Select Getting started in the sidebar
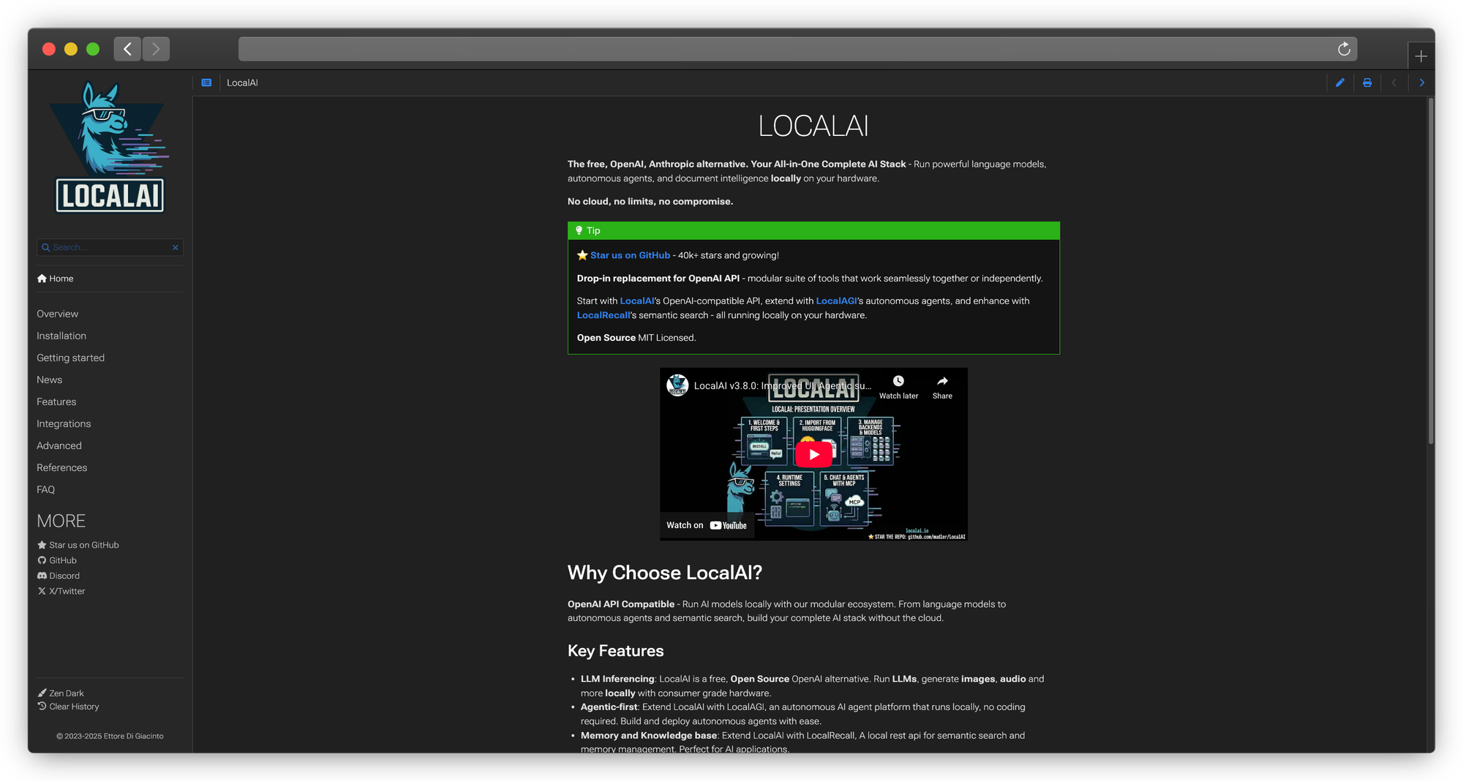Viewport: 1463px width, 781px height. [x=70, y=358]
